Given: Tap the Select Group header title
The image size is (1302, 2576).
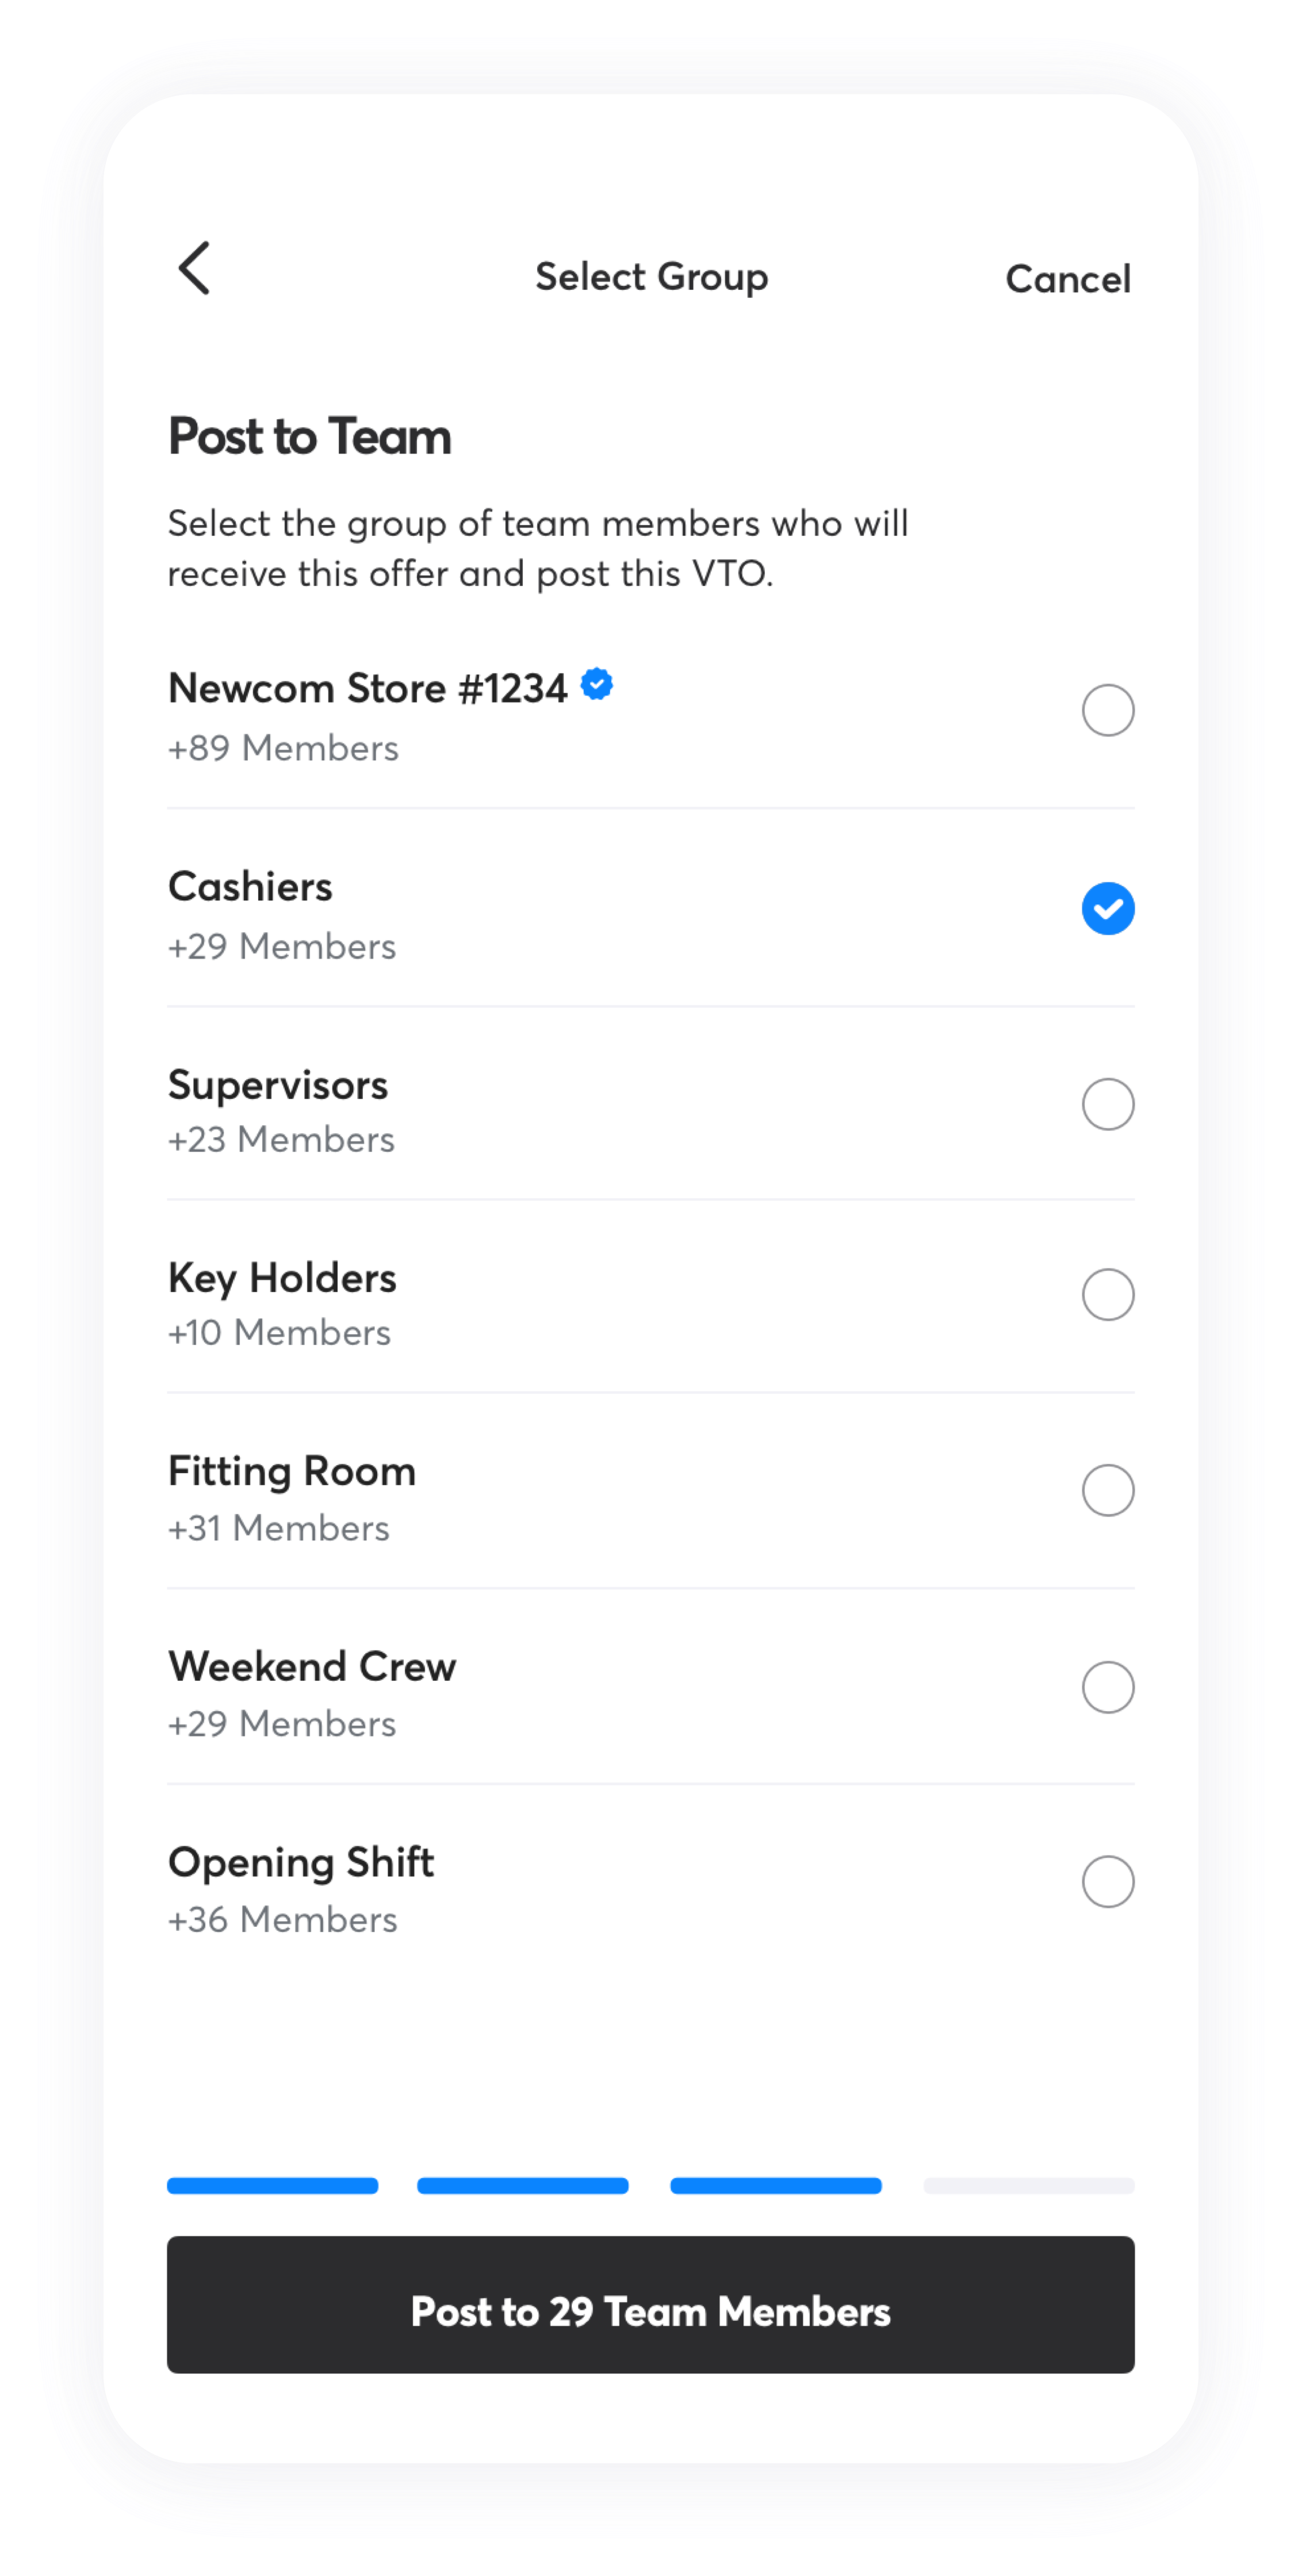Looking at the screenshot, I should 652,277.
